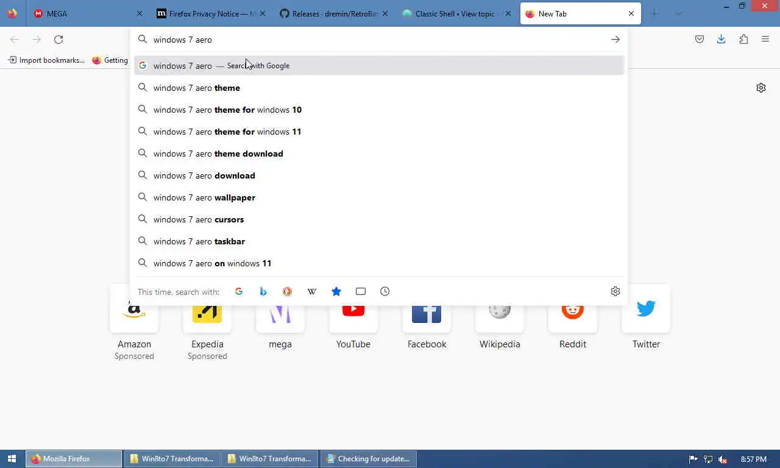The height and width of the screenshot is (468, 780).
Task: Open New Tab page personalize gear
Action: 761,88
